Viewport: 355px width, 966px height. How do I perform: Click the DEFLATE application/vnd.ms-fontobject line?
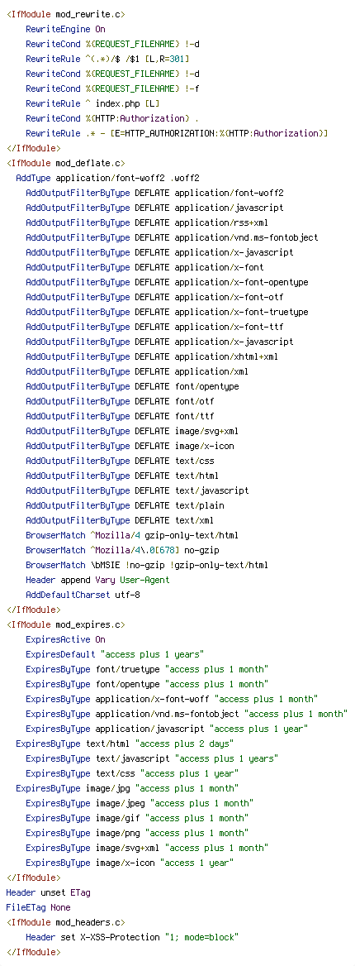pyautogui.click(x=172, y=237)
